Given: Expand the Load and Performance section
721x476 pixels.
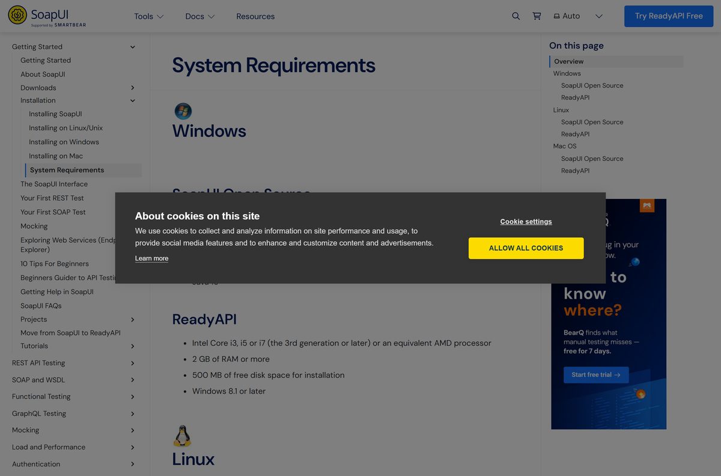Looking at the screenshot, I should pos(133,447).
